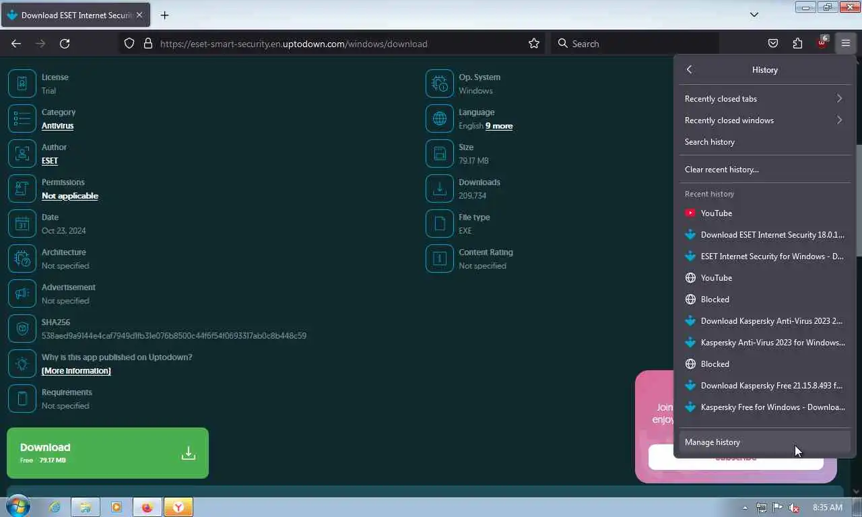Image resolution: width=862 pixels, height=517 pixels.
Task: Open a new tab with plus button
Action: 164,15
